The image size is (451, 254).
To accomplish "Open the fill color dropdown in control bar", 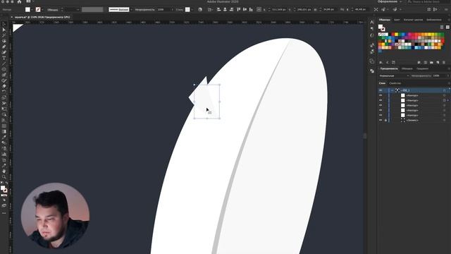I will pyautogui.click(x=32, y=9).
